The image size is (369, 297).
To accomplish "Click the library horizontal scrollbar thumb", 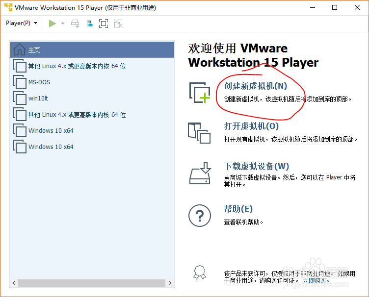I will (92, 283).
